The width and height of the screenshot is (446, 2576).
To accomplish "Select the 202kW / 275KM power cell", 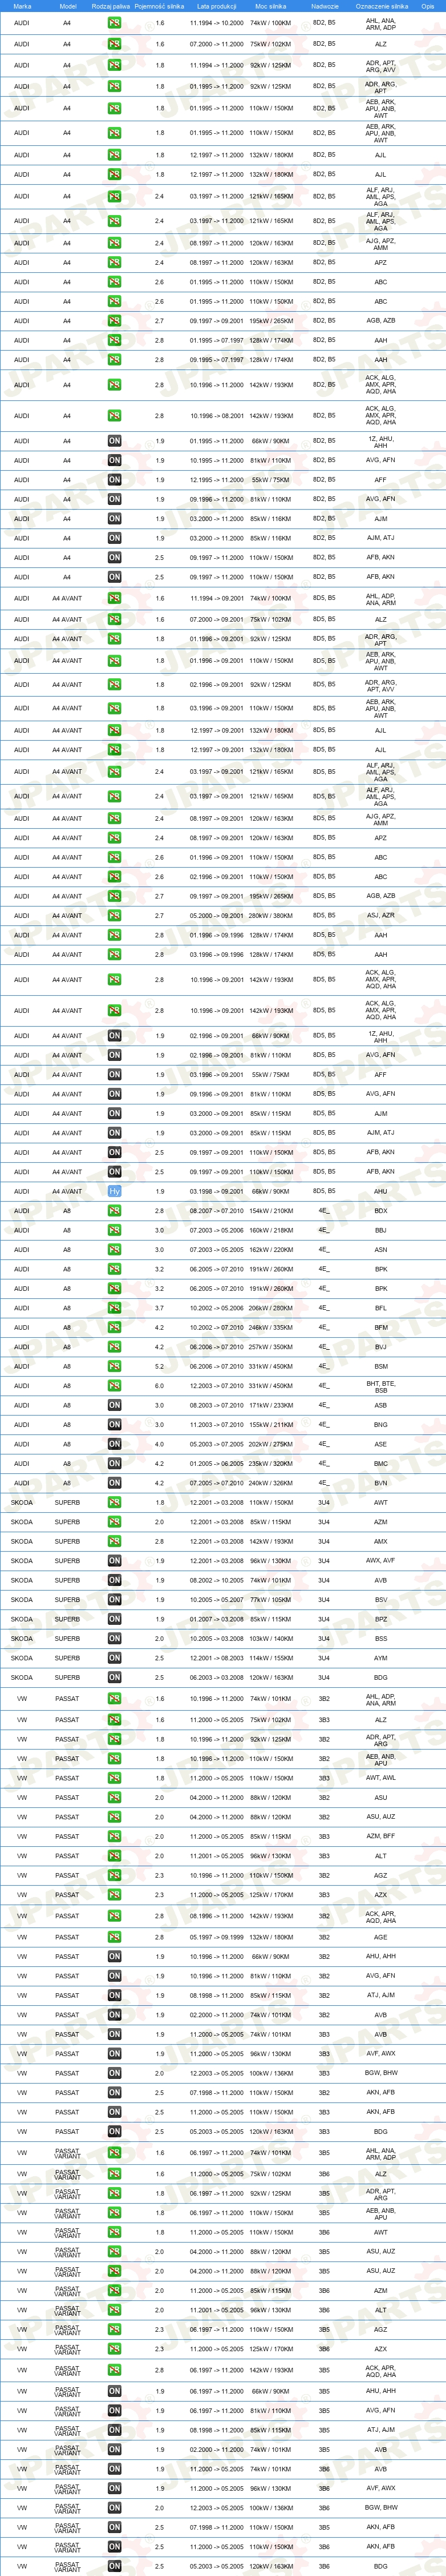I will coord(271,1445).
